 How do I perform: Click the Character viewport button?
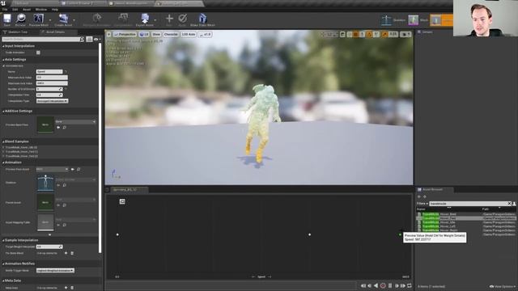171,34
